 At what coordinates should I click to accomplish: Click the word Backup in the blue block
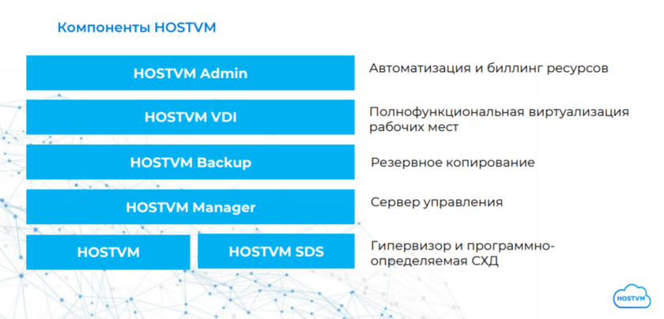pyautogui.click(x=224, y=163)
